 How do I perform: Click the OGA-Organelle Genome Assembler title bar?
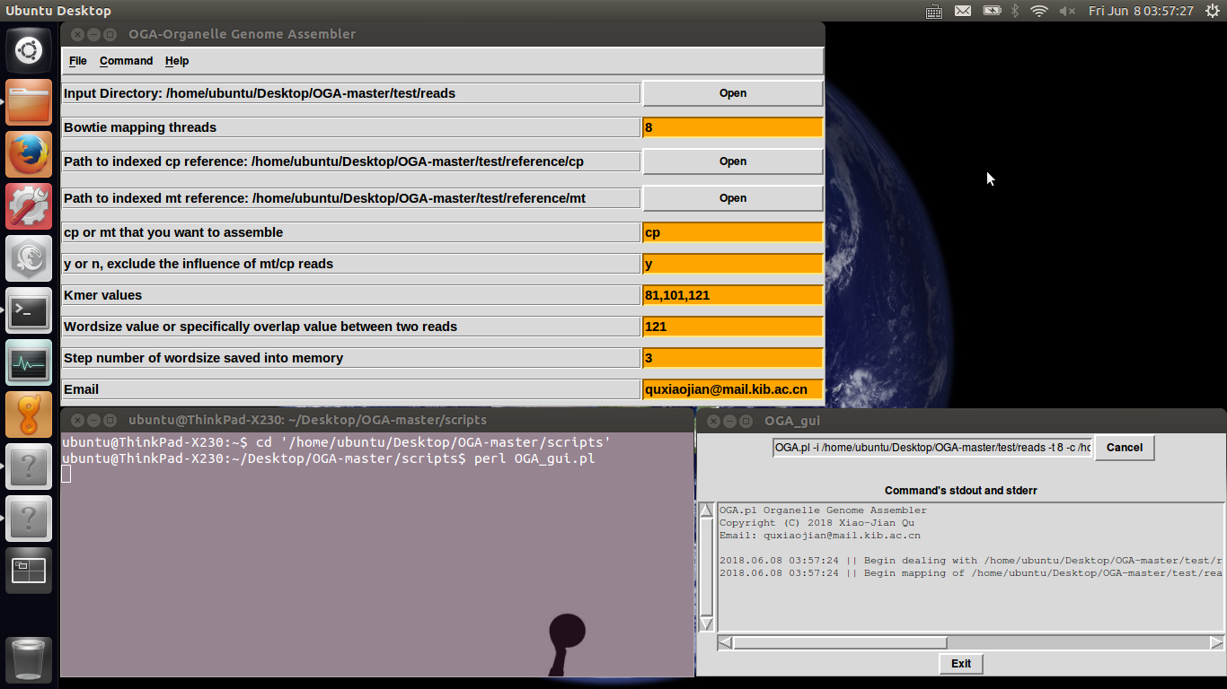[x=443, y=34]
